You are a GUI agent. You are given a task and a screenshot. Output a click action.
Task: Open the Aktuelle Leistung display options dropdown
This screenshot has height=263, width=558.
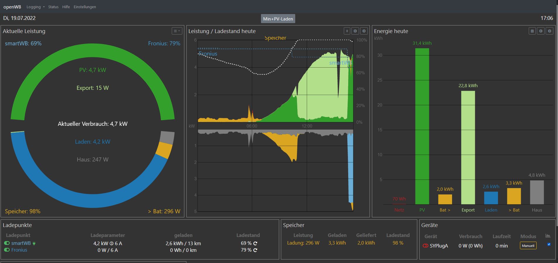pyautogui.click(x=177, y=31)
